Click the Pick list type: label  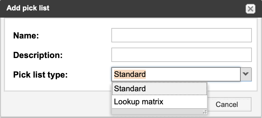tap(40, 75)
